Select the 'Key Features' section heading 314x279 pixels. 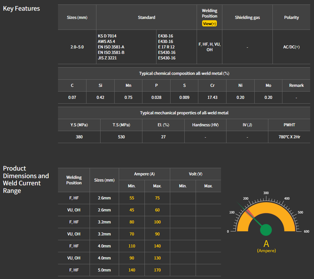coord(21,9)
